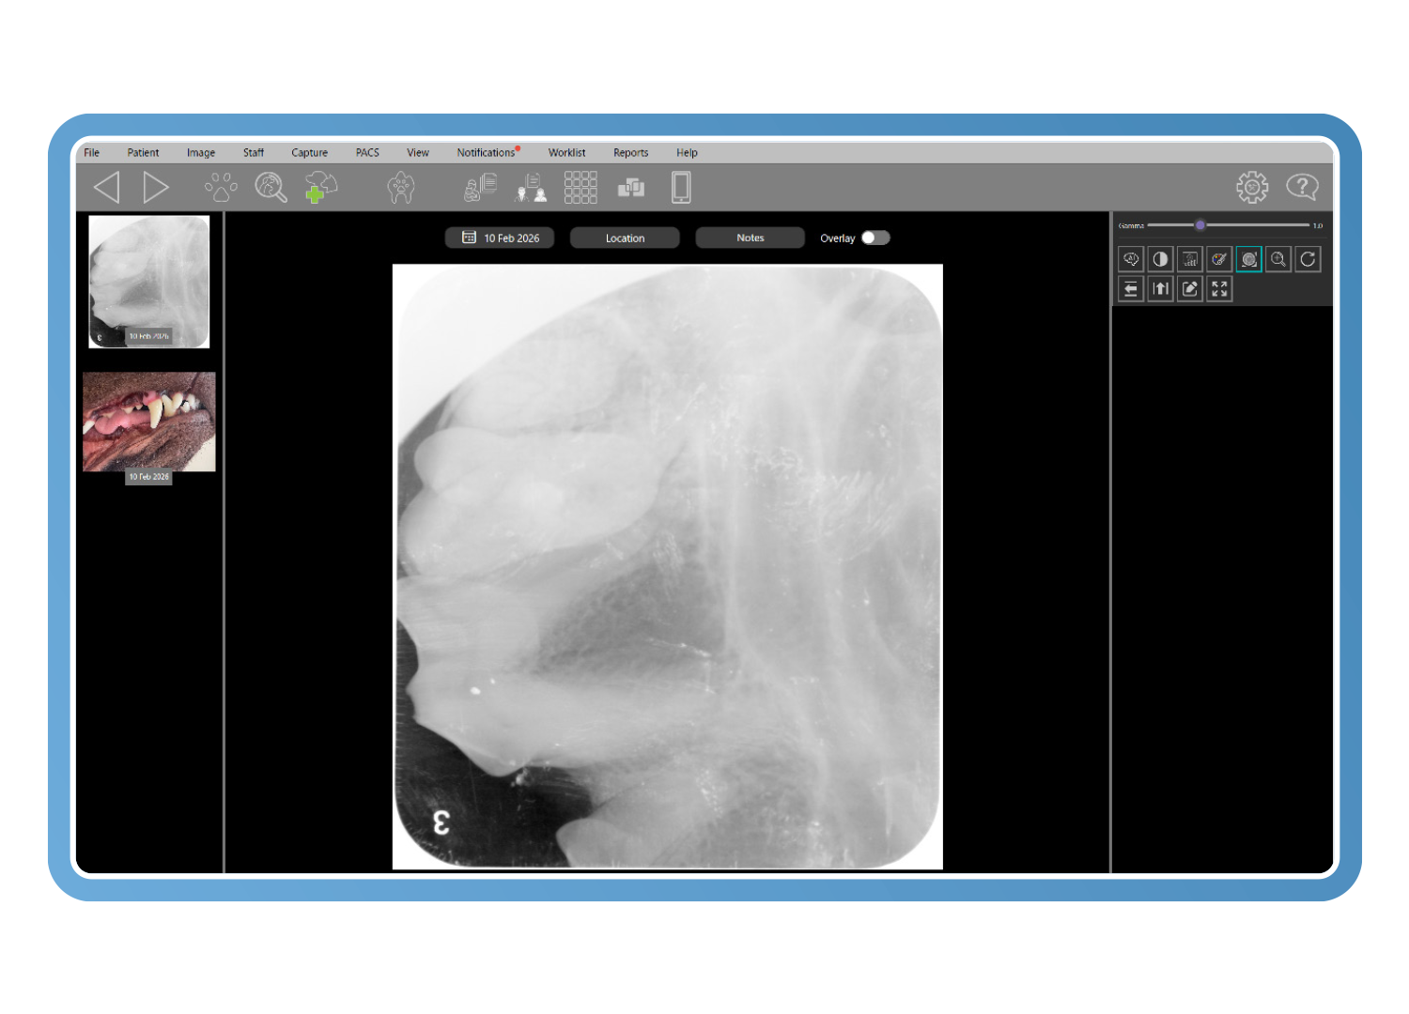This screenshot has height=1014, width=1409.
Task: Select the contrast adjustment tool
Action: coord(1161,259)
